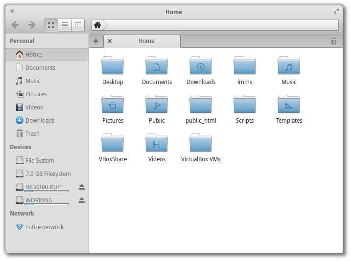Open Pictures from the sidebar
351x261 pixels.
point(47,94)
